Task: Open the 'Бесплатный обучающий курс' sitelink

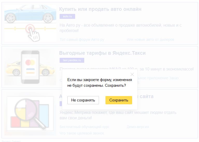Action: tap(84, 127)
